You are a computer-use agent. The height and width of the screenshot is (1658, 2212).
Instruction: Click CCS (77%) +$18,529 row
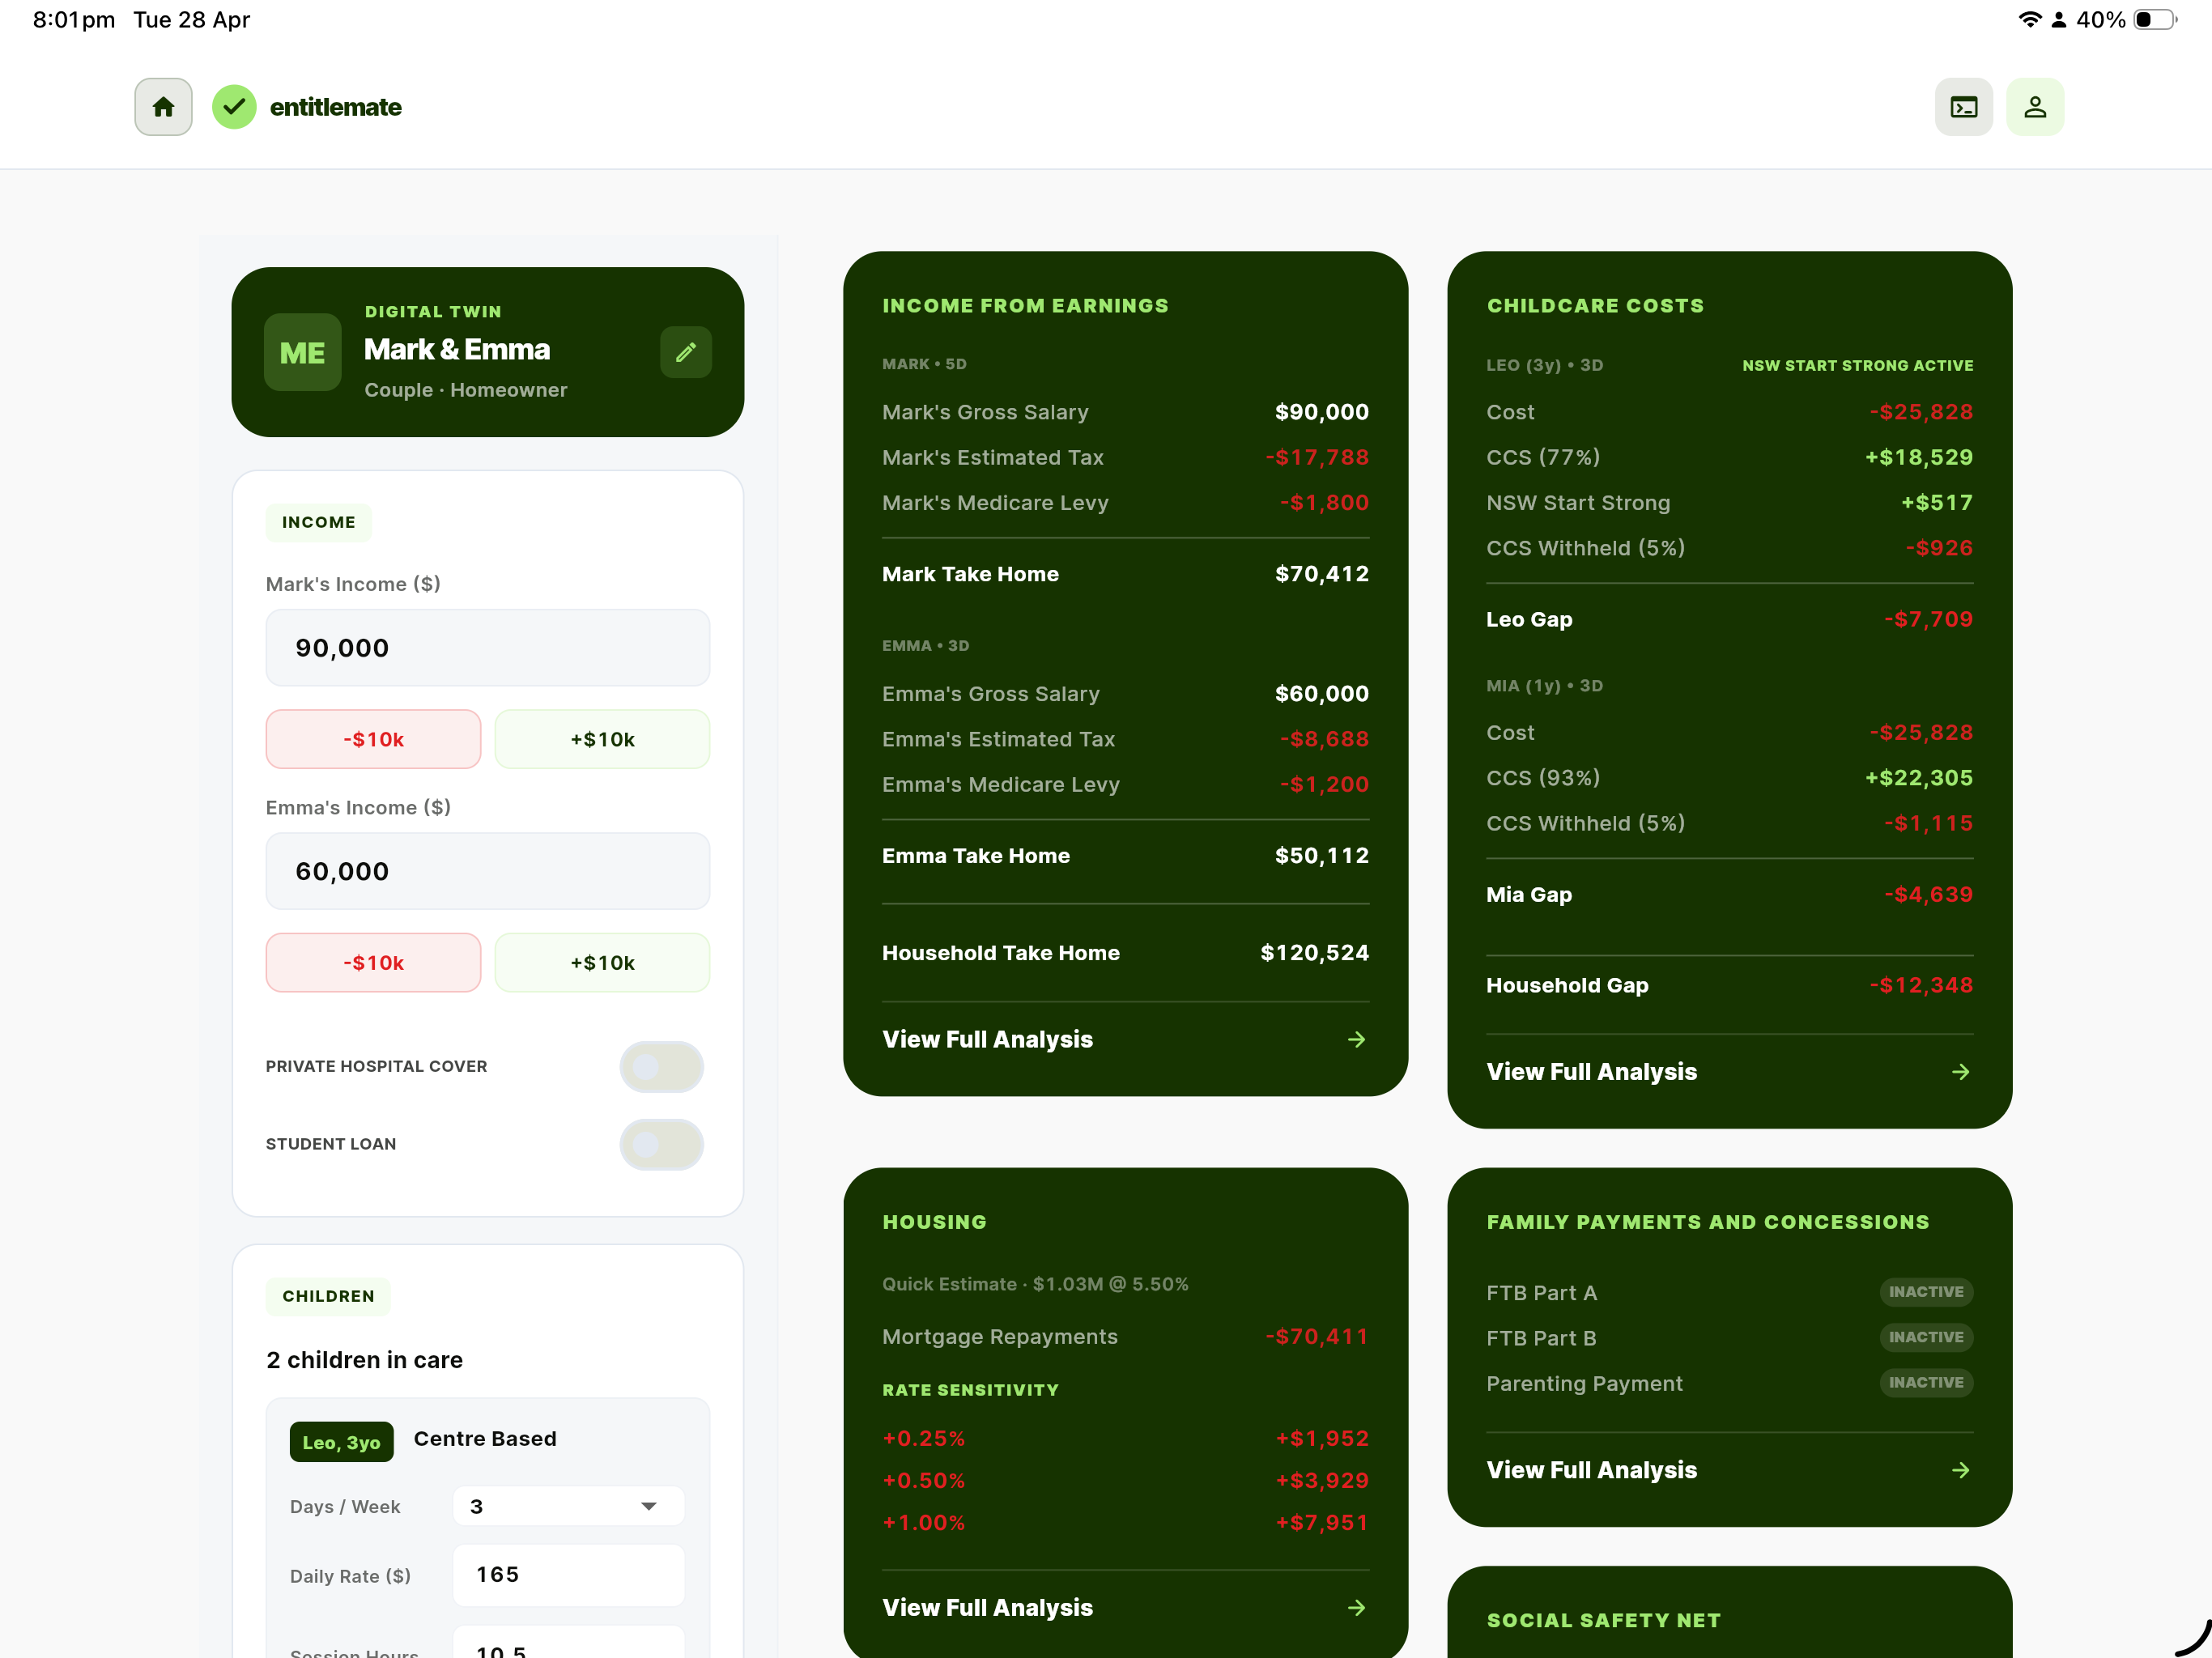(x=1729, y=457)
